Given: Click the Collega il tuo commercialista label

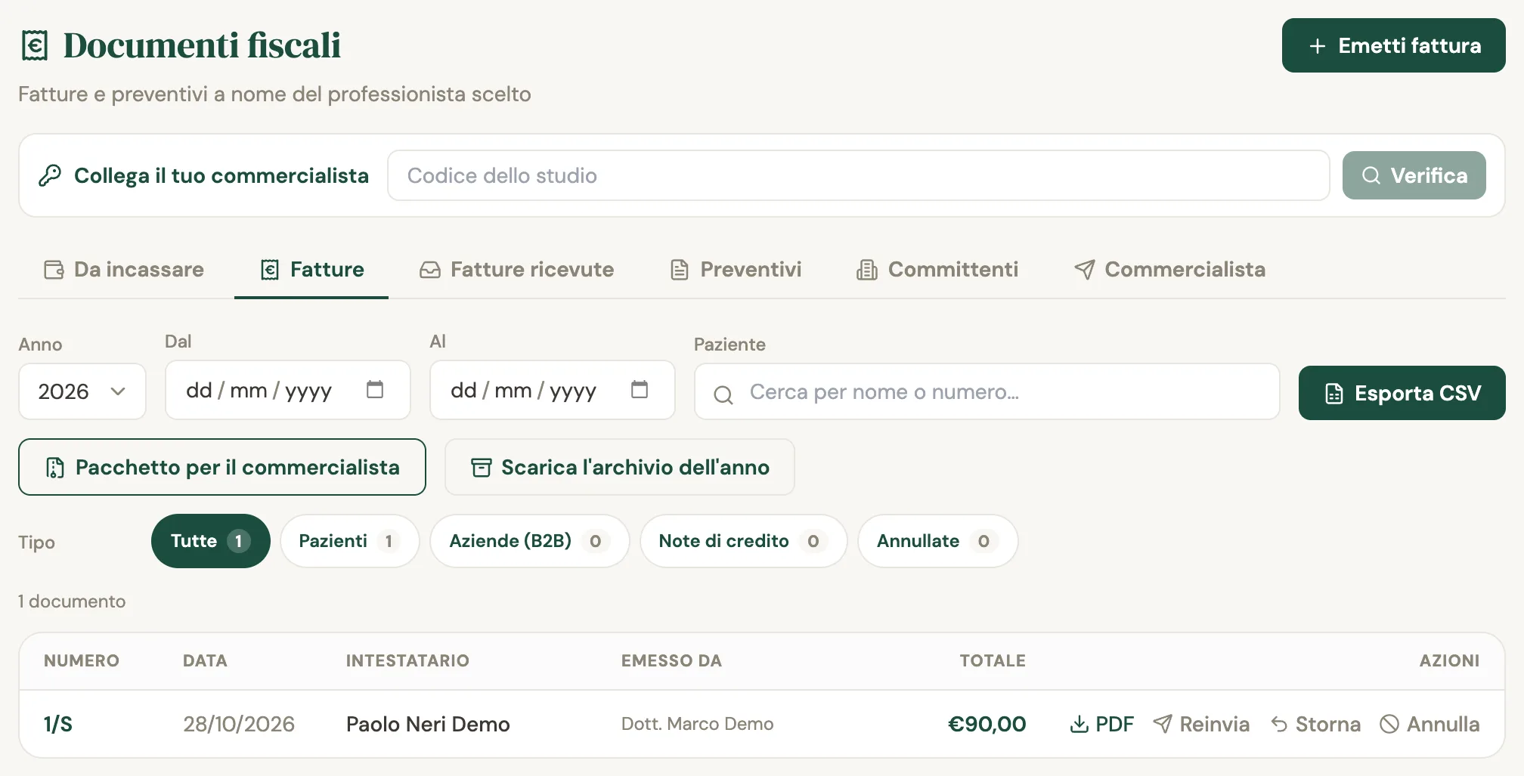Looking at the screenshot, I should click(221, 175).
